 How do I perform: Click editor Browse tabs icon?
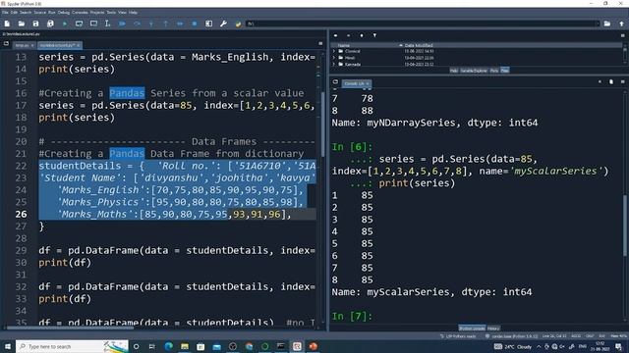pyautogui.click(x=6, y=43)
